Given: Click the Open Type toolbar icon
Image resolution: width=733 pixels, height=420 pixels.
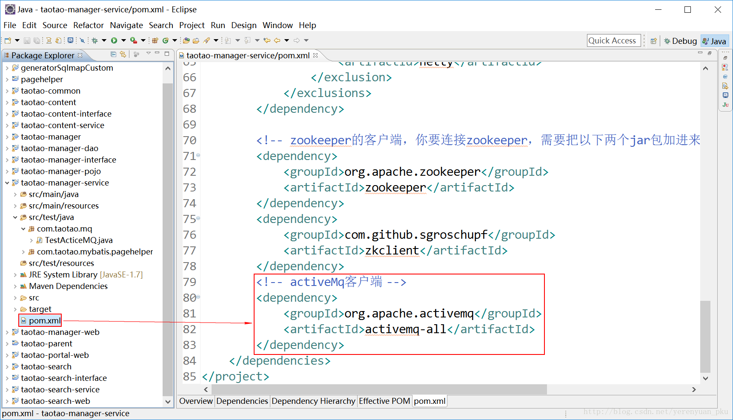Looking at the screenshot, I should [186, 40].
